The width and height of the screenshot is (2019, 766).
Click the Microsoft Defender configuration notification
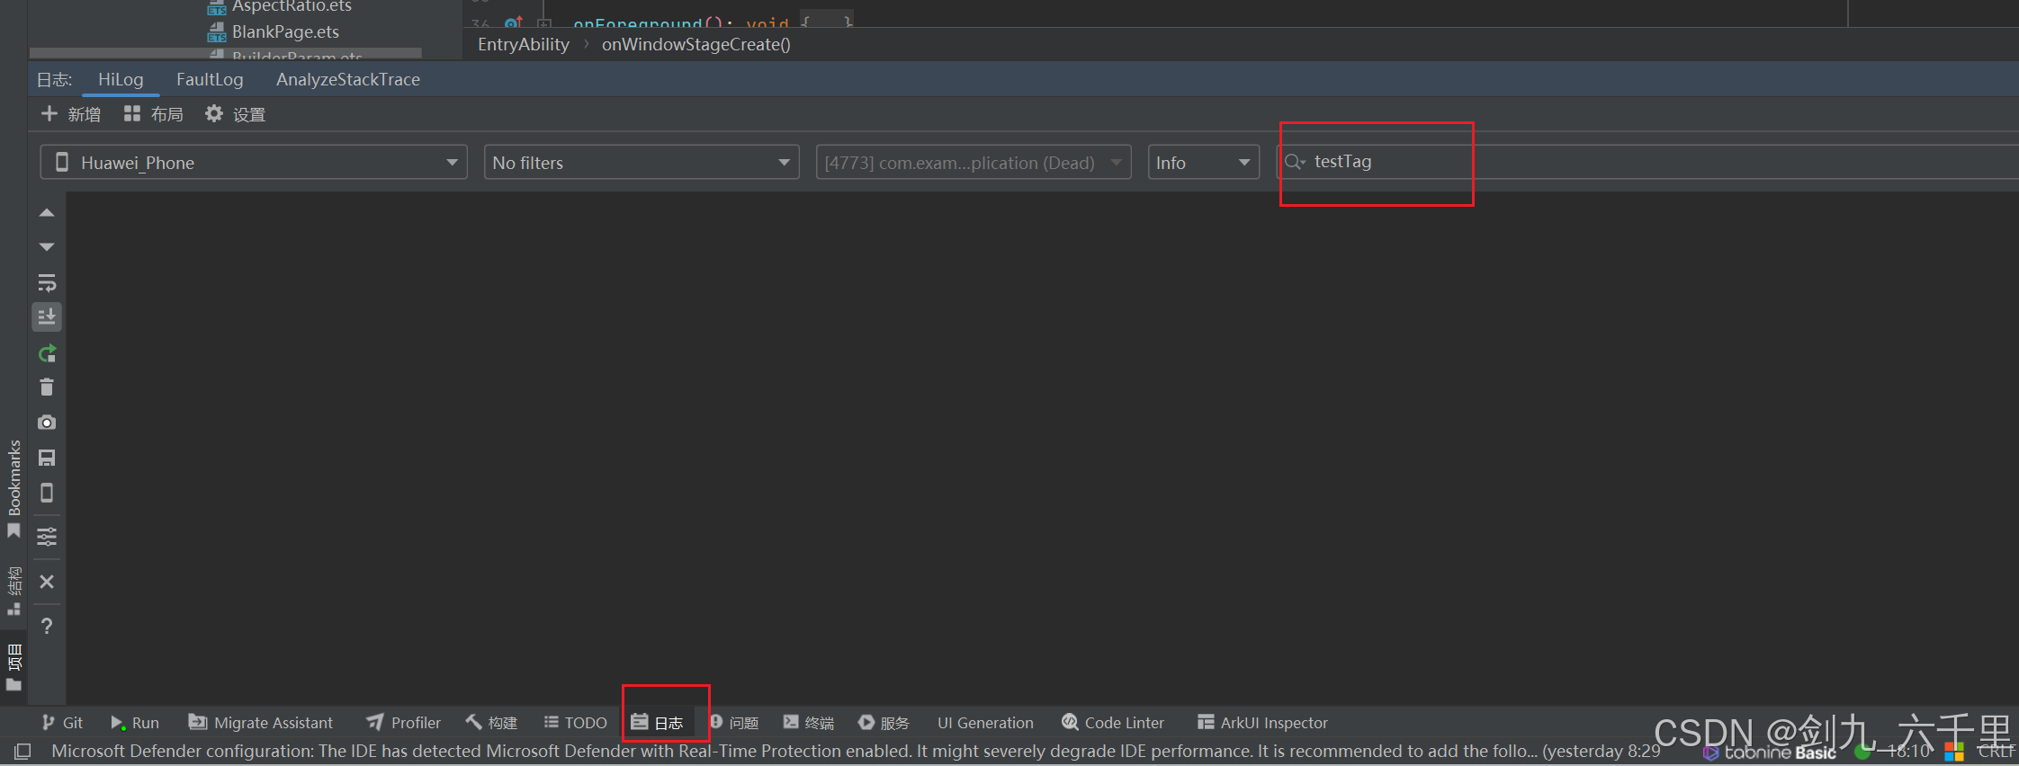(855, 751)
